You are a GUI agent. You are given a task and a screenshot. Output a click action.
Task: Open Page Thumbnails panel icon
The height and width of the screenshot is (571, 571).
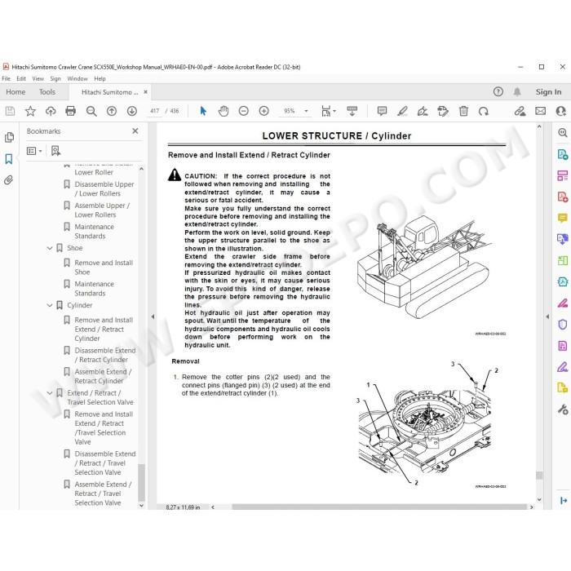tap(10, 137)
